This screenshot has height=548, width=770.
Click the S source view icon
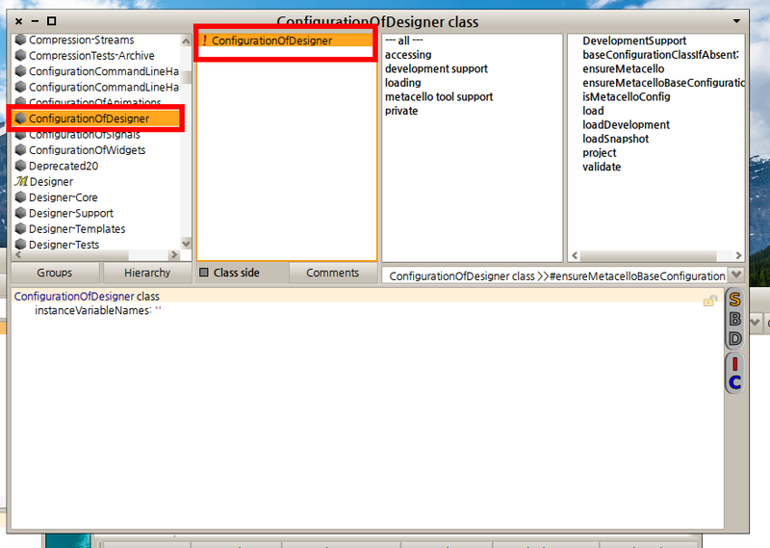734,299
